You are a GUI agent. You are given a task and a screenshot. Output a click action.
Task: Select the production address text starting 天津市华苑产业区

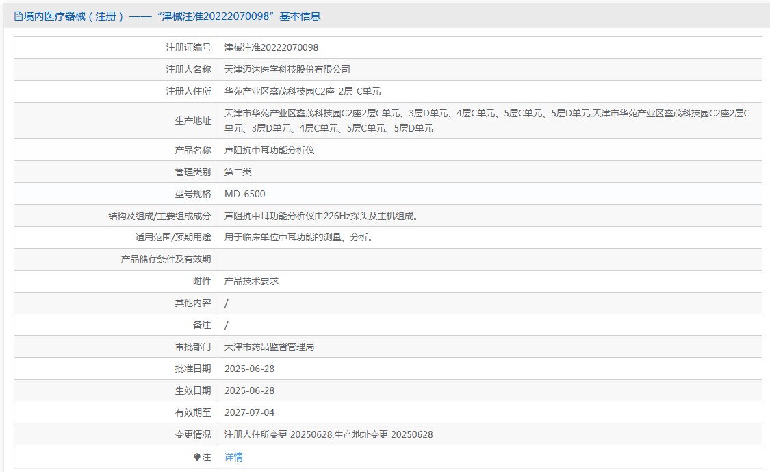tap(487, 121)
